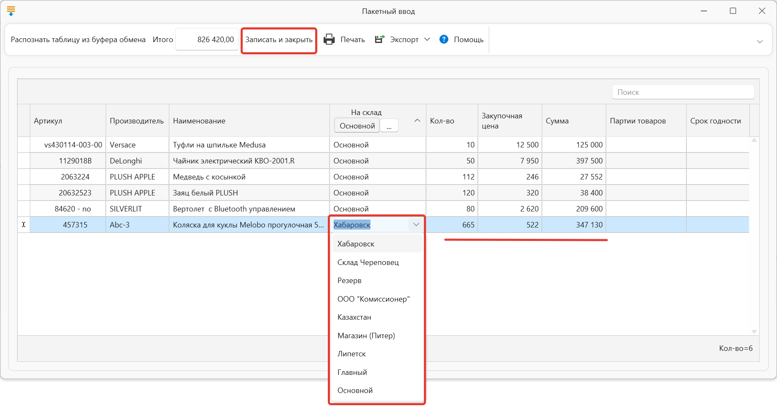The width and height of the screenshot is (777, 409).
Task: Click Вертолет с Bluetooth управлением cell
Action: point(249,209)
